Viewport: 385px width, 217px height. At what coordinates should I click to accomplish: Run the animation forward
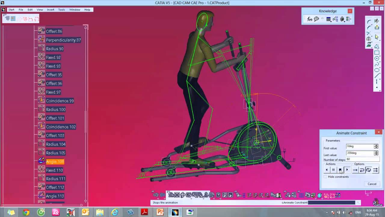tap(347, 170)
